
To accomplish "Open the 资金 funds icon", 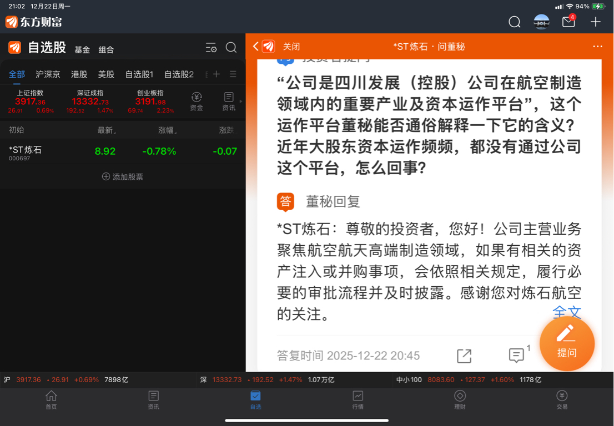I will (197, 102).
